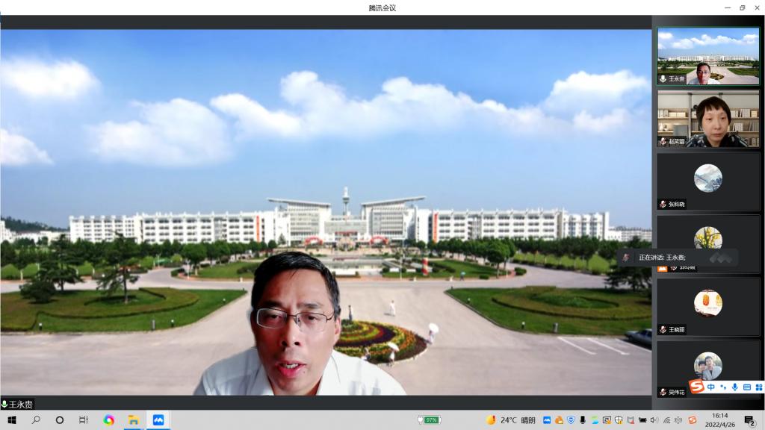Click the Sogou input method S logo

click(696, 387)
